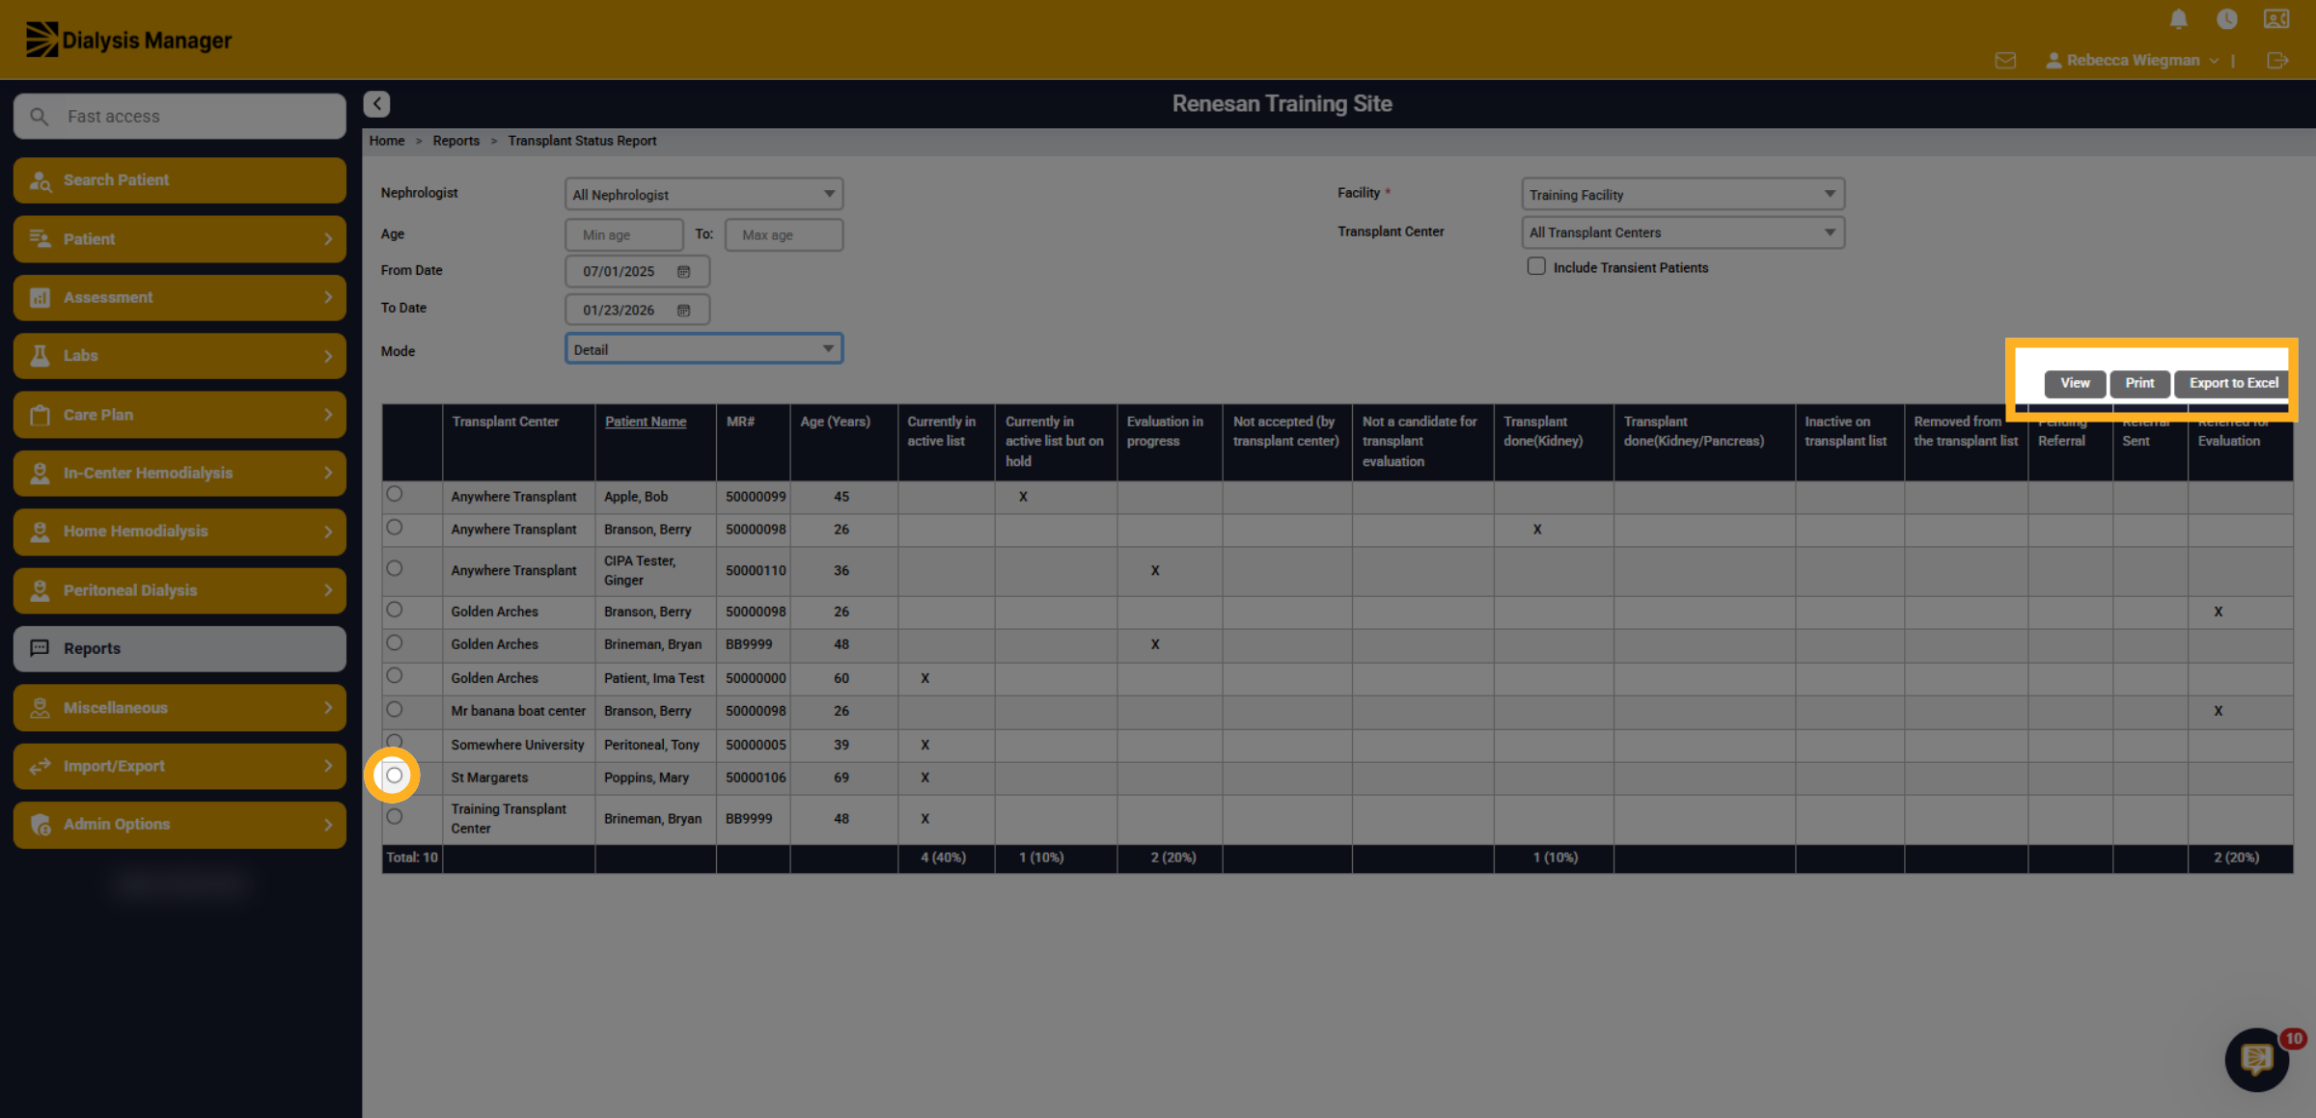Viewport: 2316px width, 1118px height.
Task: Go to the Home breadcrumb link
Action: [x=387, y=141]
